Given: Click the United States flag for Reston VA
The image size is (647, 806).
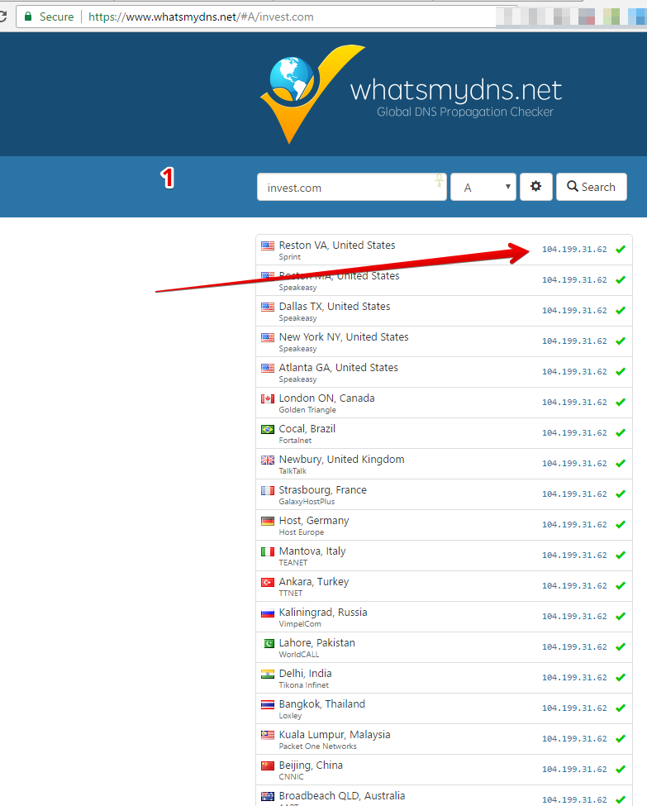Looking at the screenshot, I should point(268,246).
